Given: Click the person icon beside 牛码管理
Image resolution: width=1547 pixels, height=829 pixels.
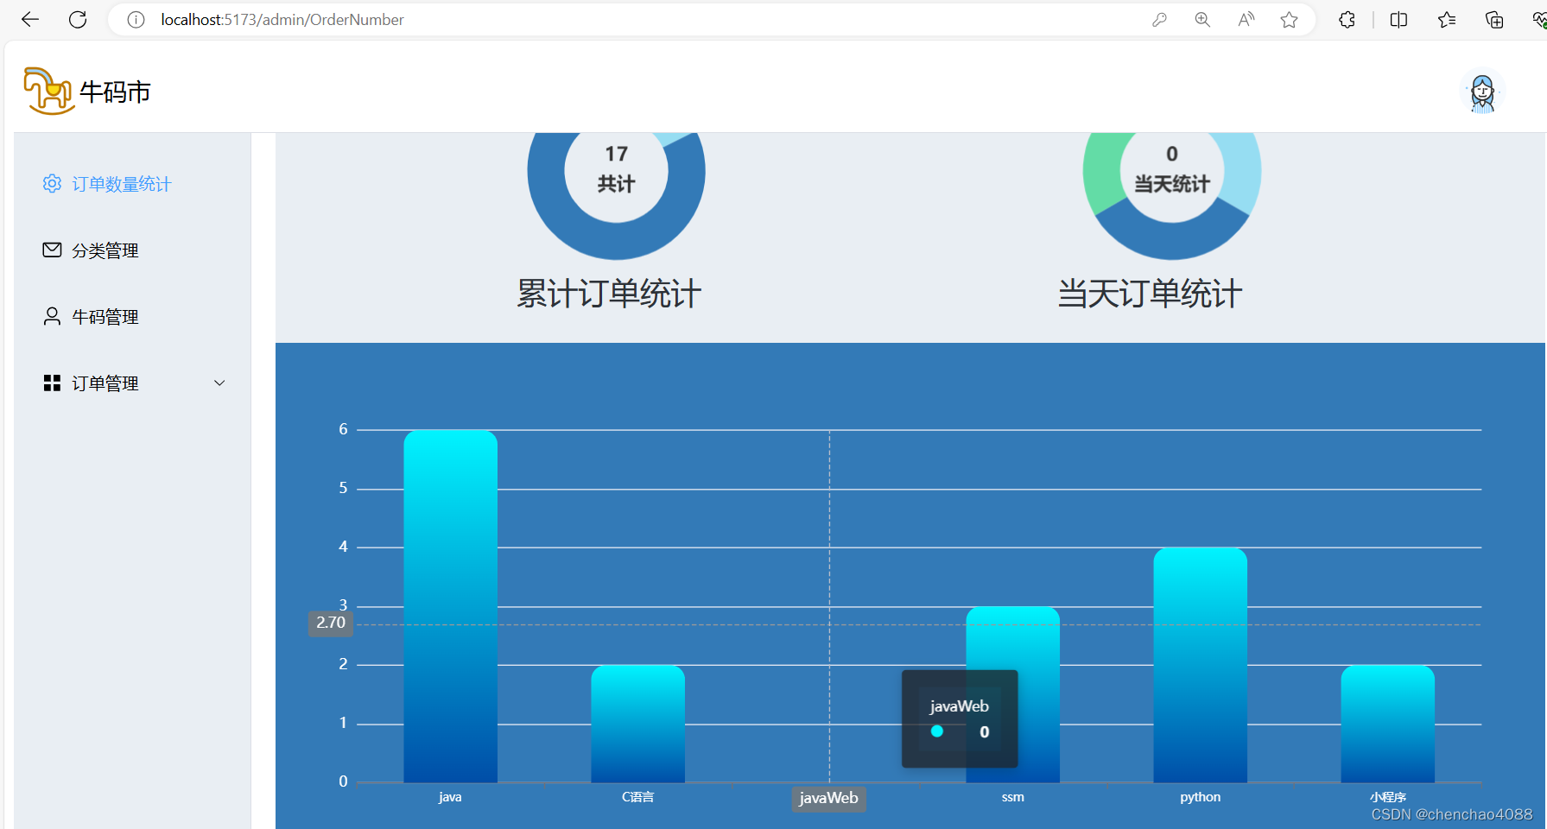Looking at the screenshot, I should click(52, 316).
